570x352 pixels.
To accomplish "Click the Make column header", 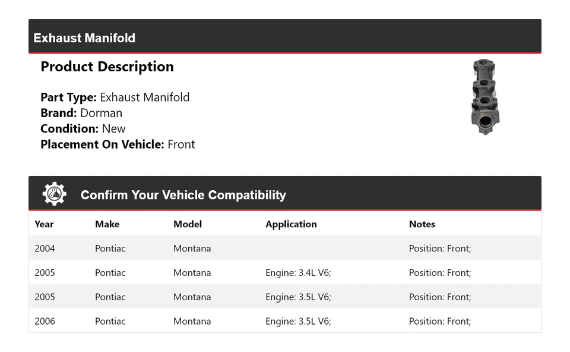I will [107, 224].
